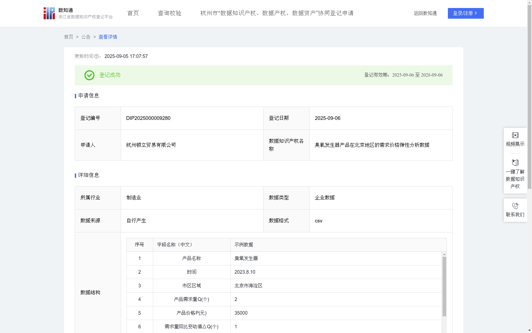Click the update time 2025-09-05 17:07:57
The width and height of the screenshot is (532, 333).
(126, 57)
